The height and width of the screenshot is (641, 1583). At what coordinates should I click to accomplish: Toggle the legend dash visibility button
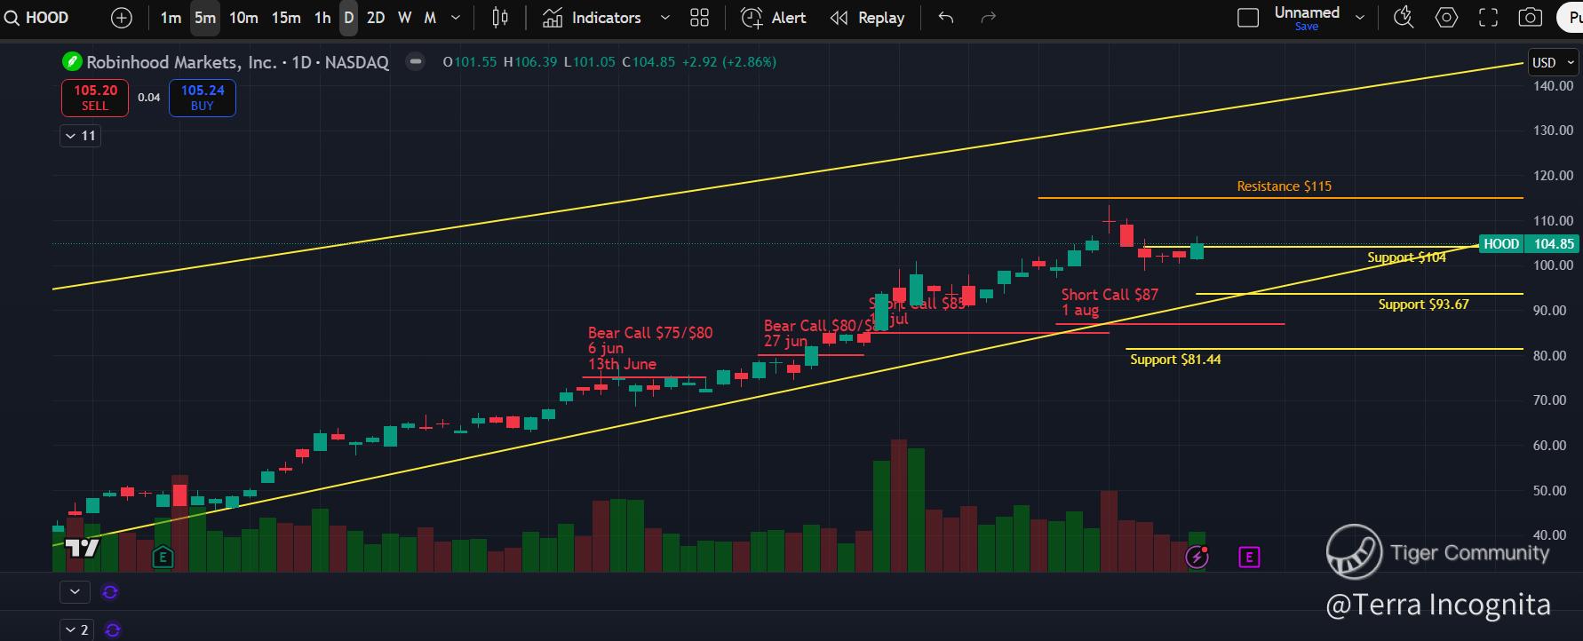click(414, 61)
